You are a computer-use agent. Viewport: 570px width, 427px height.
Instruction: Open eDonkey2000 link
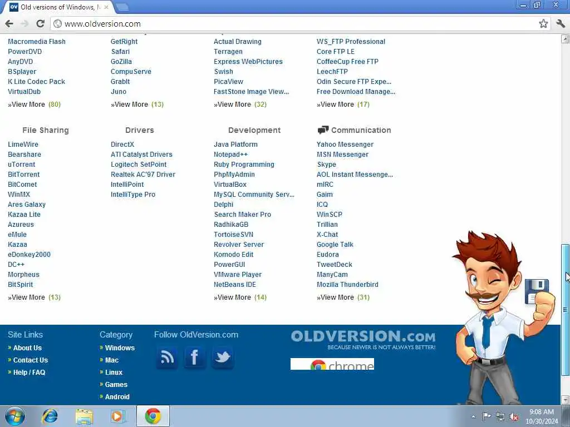pyautogui.click(x=29, y=255)
